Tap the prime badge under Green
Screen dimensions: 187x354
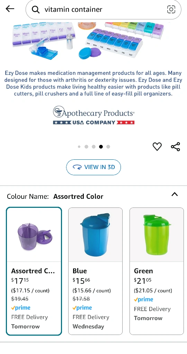143,300
